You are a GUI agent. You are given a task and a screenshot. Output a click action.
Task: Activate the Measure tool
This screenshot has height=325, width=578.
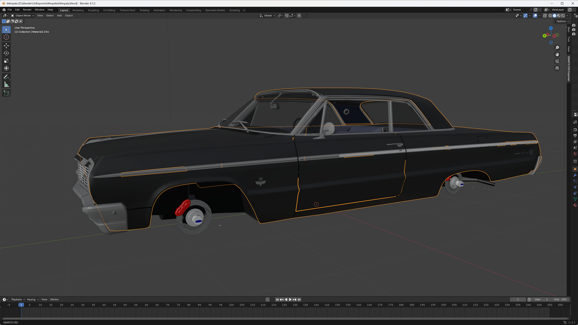6,85
